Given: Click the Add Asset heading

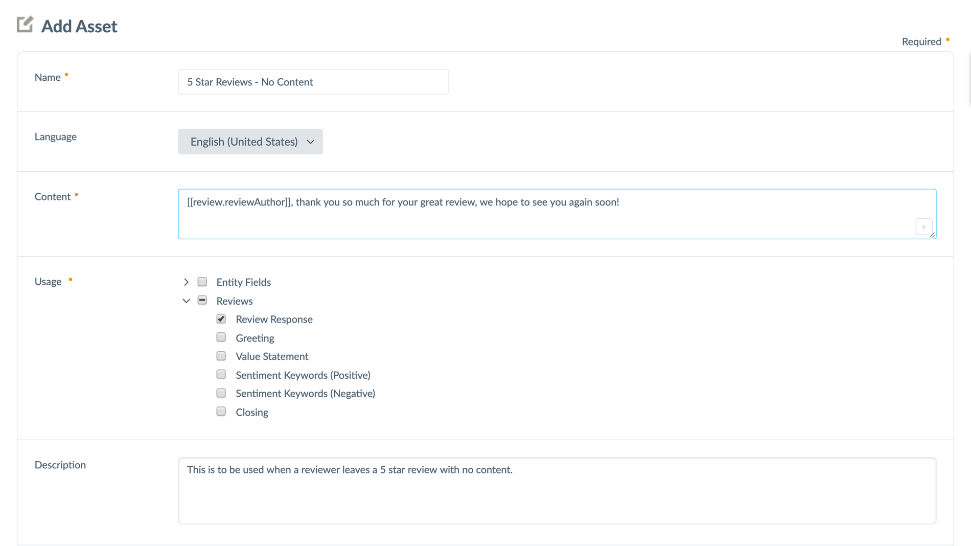Looking at the screenshot, I should [79, 26].
